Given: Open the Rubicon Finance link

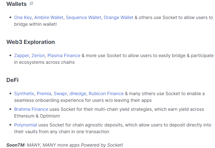Looking at the screenshot, I should [x=106, y=94].
